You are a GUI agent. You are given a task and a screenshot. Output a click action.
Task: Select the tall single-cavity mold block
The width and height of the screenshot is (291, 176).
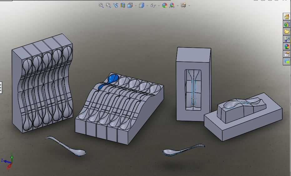coord(193,84)
